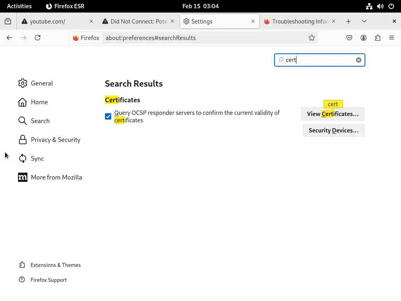Click the reload page icon
The image size is (401, 301).
coord(38,38)
